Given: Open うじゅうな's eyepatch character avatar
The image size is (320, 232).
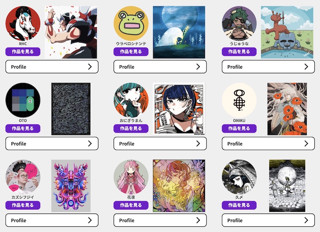Looking at the screenshot, I should (239, 24).
